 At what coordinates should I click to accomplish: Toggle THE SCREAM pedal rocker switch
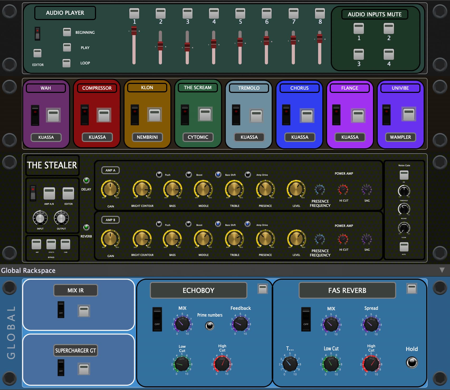point(185,115)
